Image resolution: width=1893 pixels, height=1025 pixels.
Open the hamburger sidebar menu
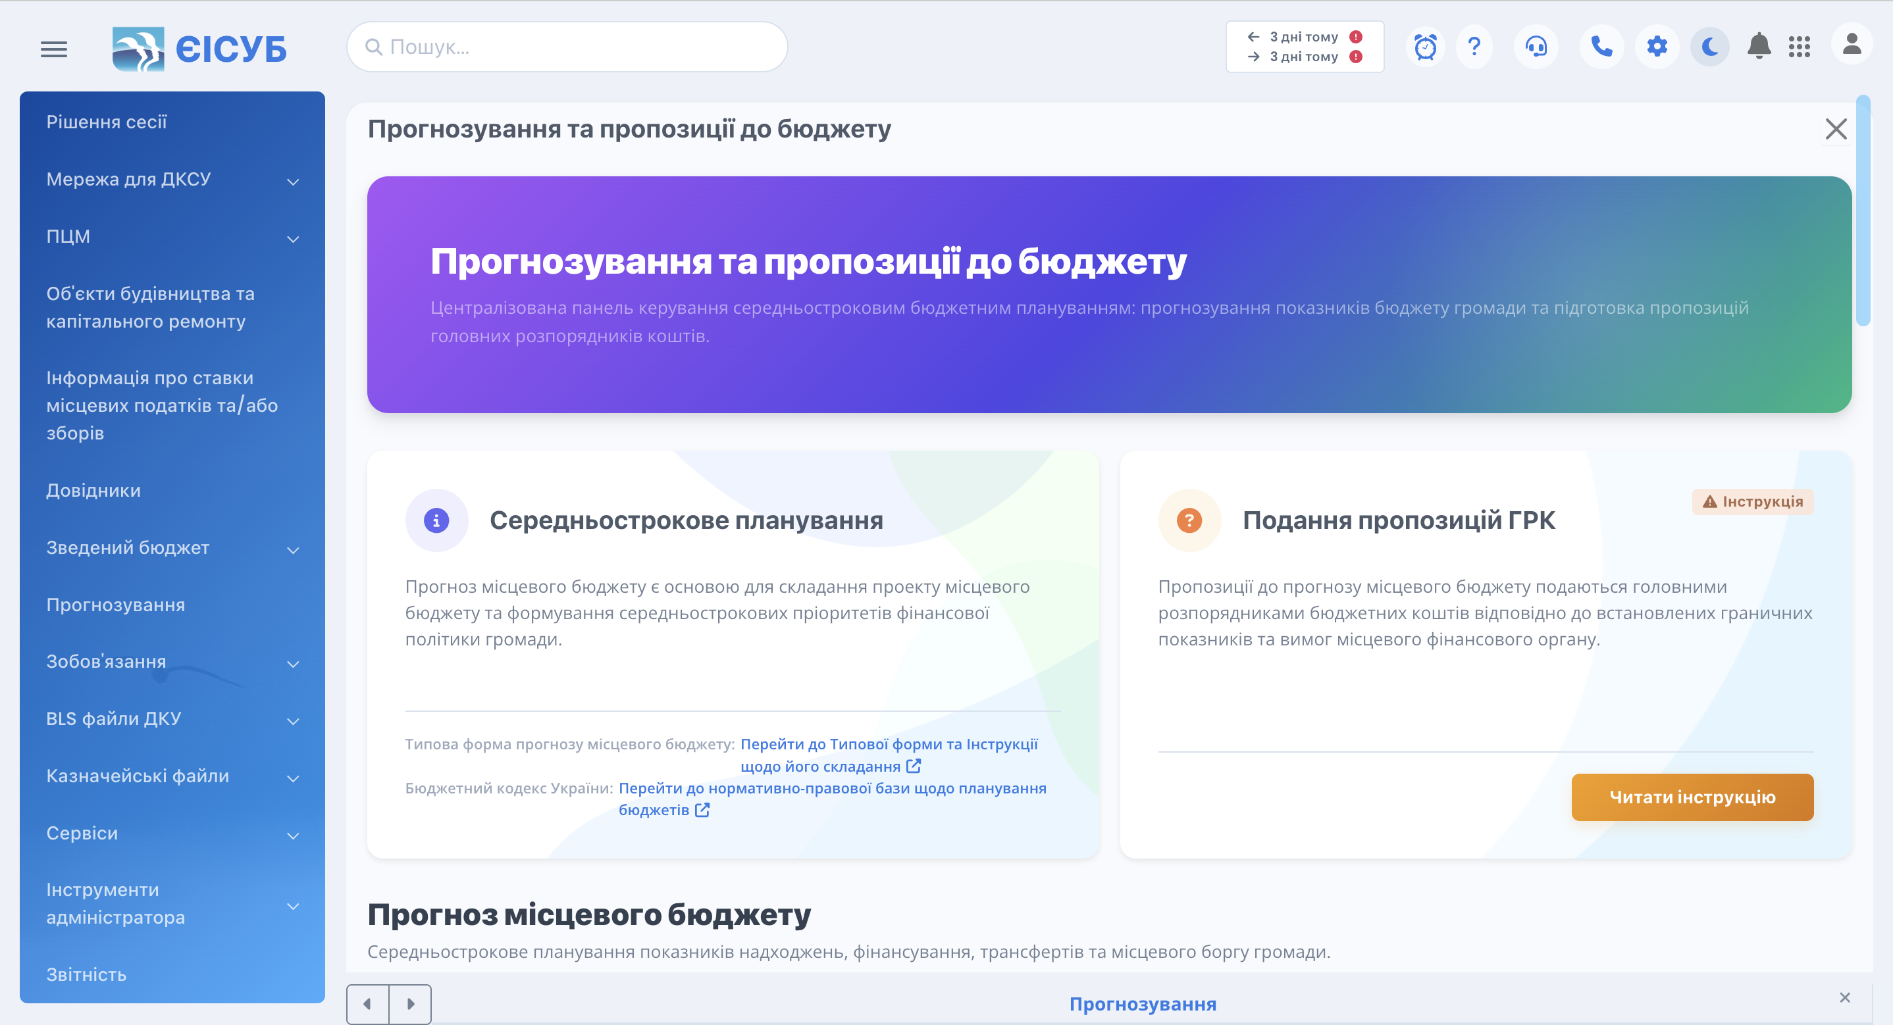54,49
